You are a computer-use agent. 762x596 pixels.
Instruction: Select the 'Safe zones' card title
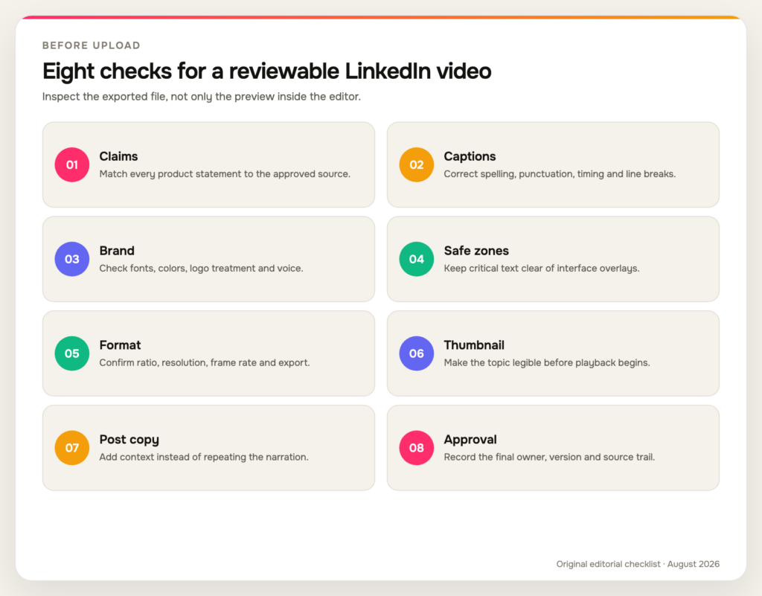pos(476,251)
